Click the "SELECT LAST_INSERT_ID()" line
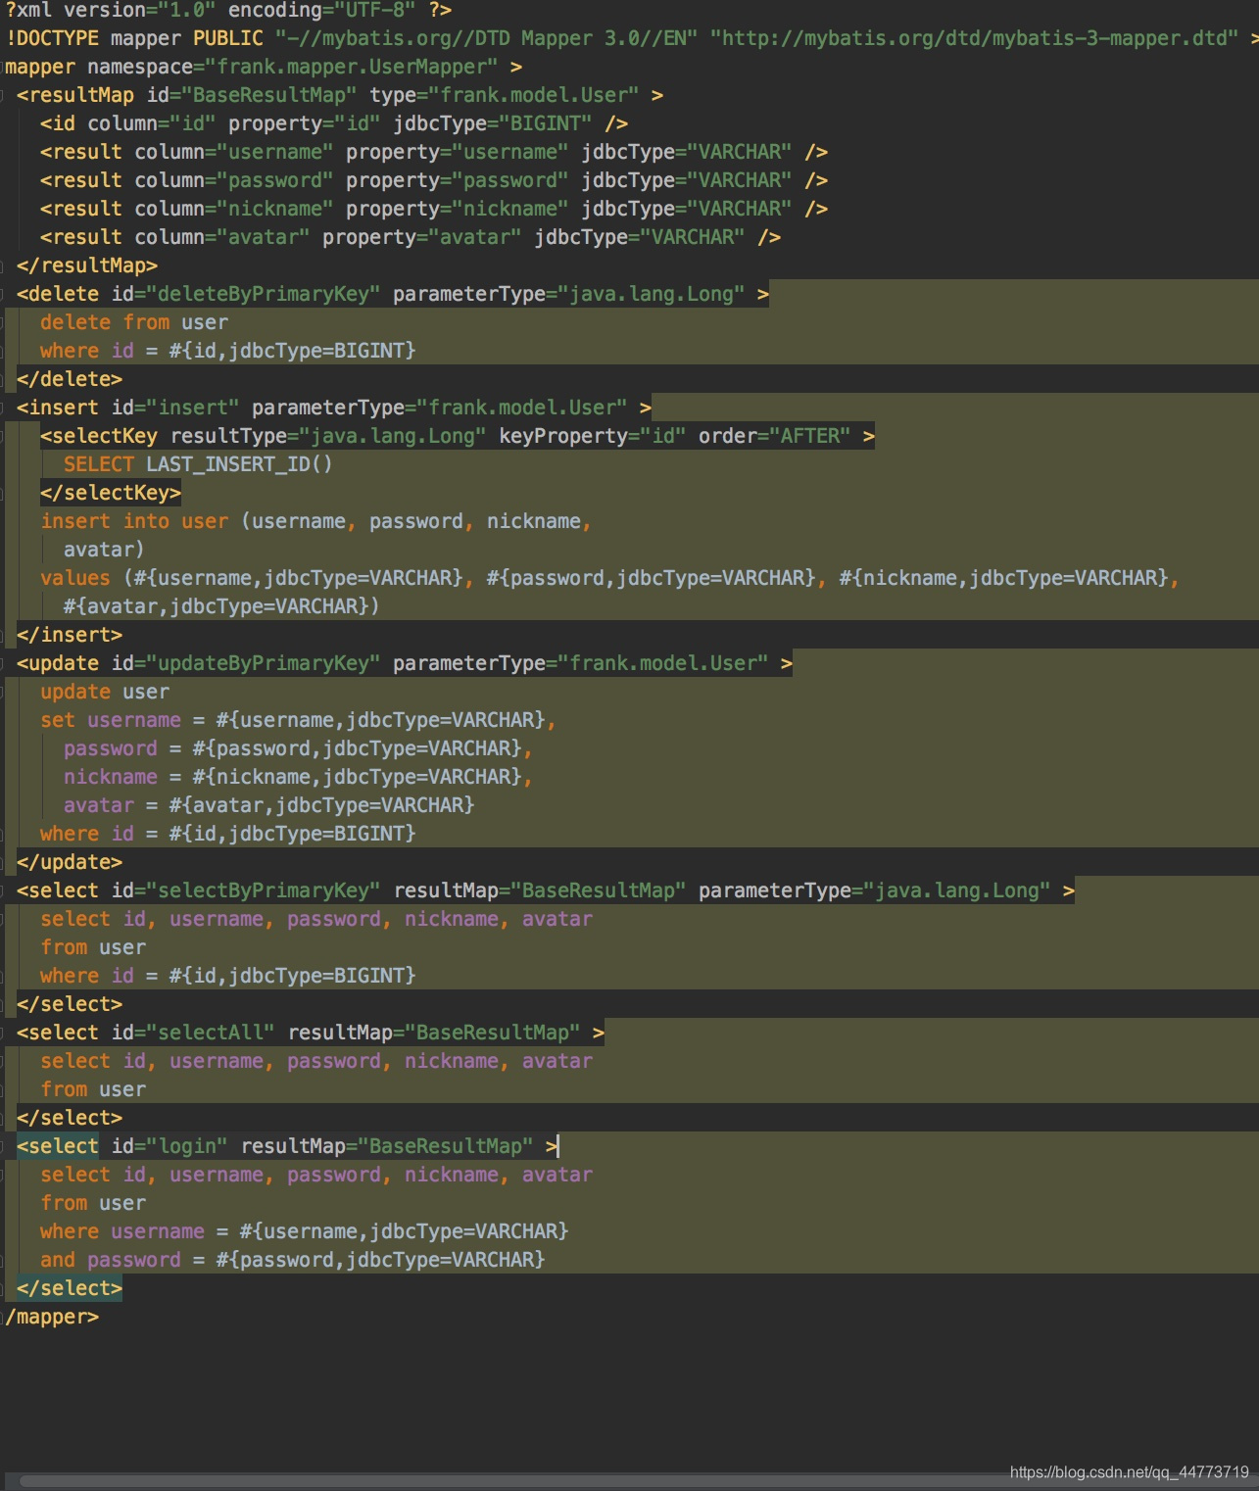 [199, 464]
